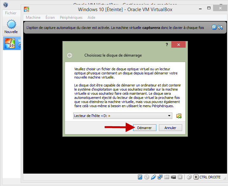This screenshot has height=186, width=228.
Task: Open the Lecteur de l'hôte D: dropdown
Action: pos(123,116)
